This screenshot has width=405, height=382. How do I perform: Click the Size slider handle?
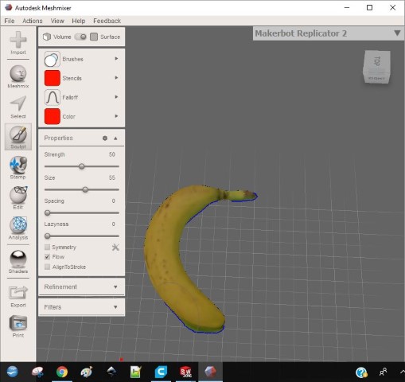tap(85, 189)
